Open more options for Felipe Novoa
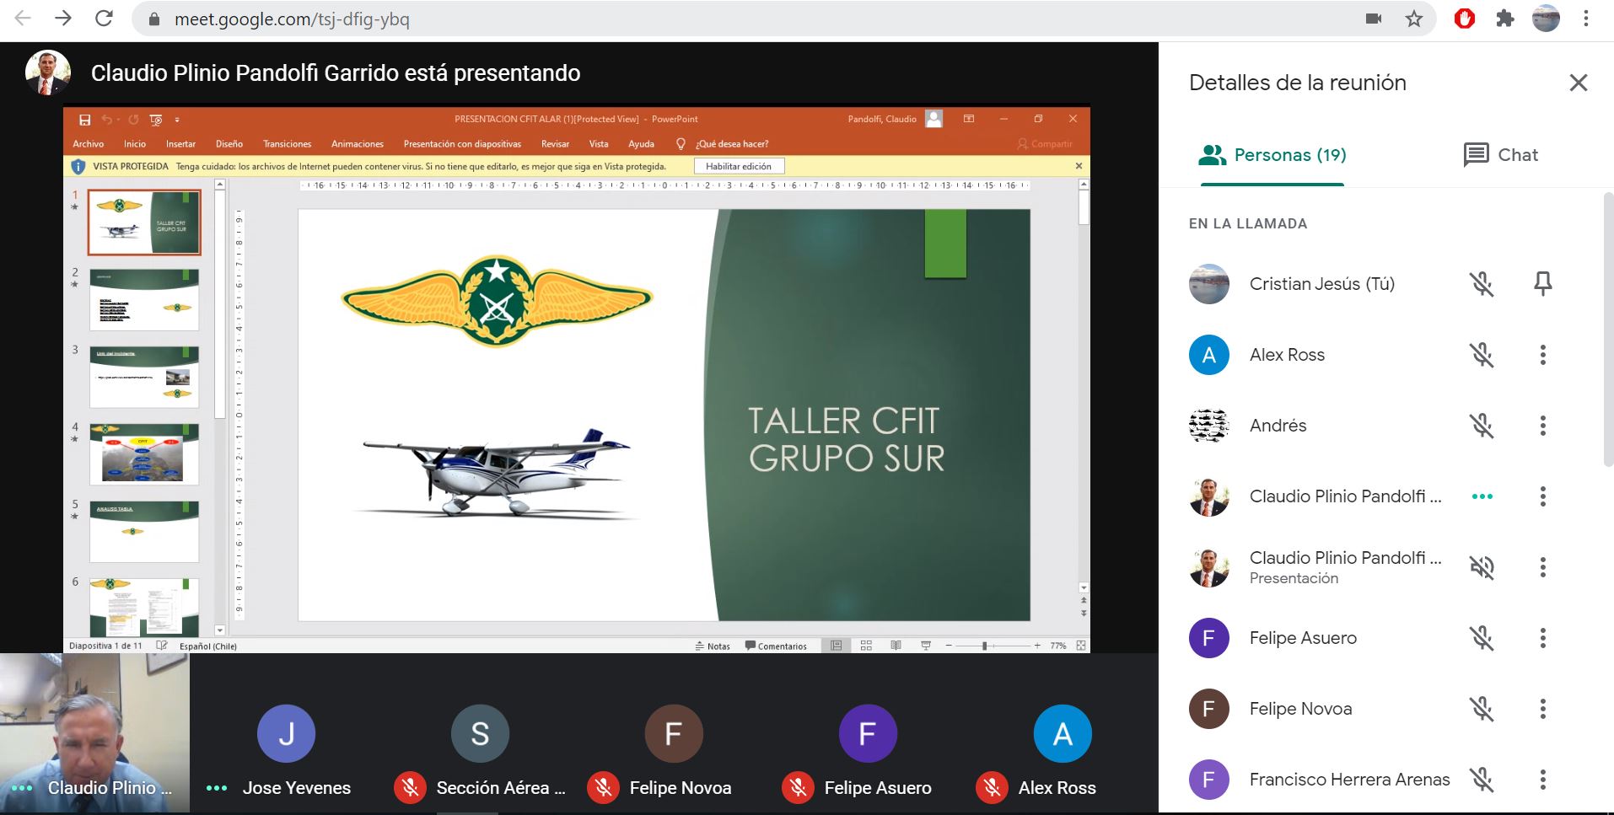This screenshot has width=1614, height=815. [x=1543, y=709]
